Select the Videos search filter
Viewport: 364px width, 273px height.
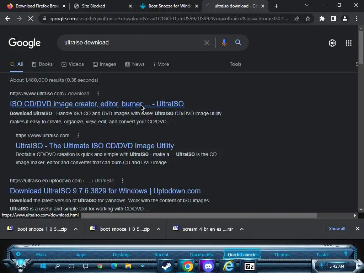tap(73, 64)
